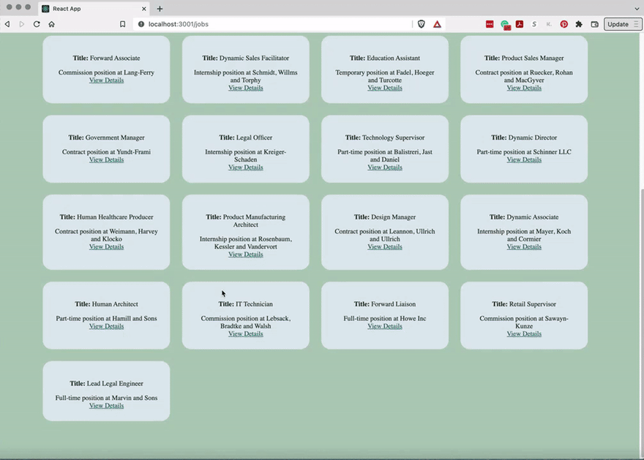Reload the page with the refresh icon
Viewport: 644px width, 460px height.
tap(37, 24)
